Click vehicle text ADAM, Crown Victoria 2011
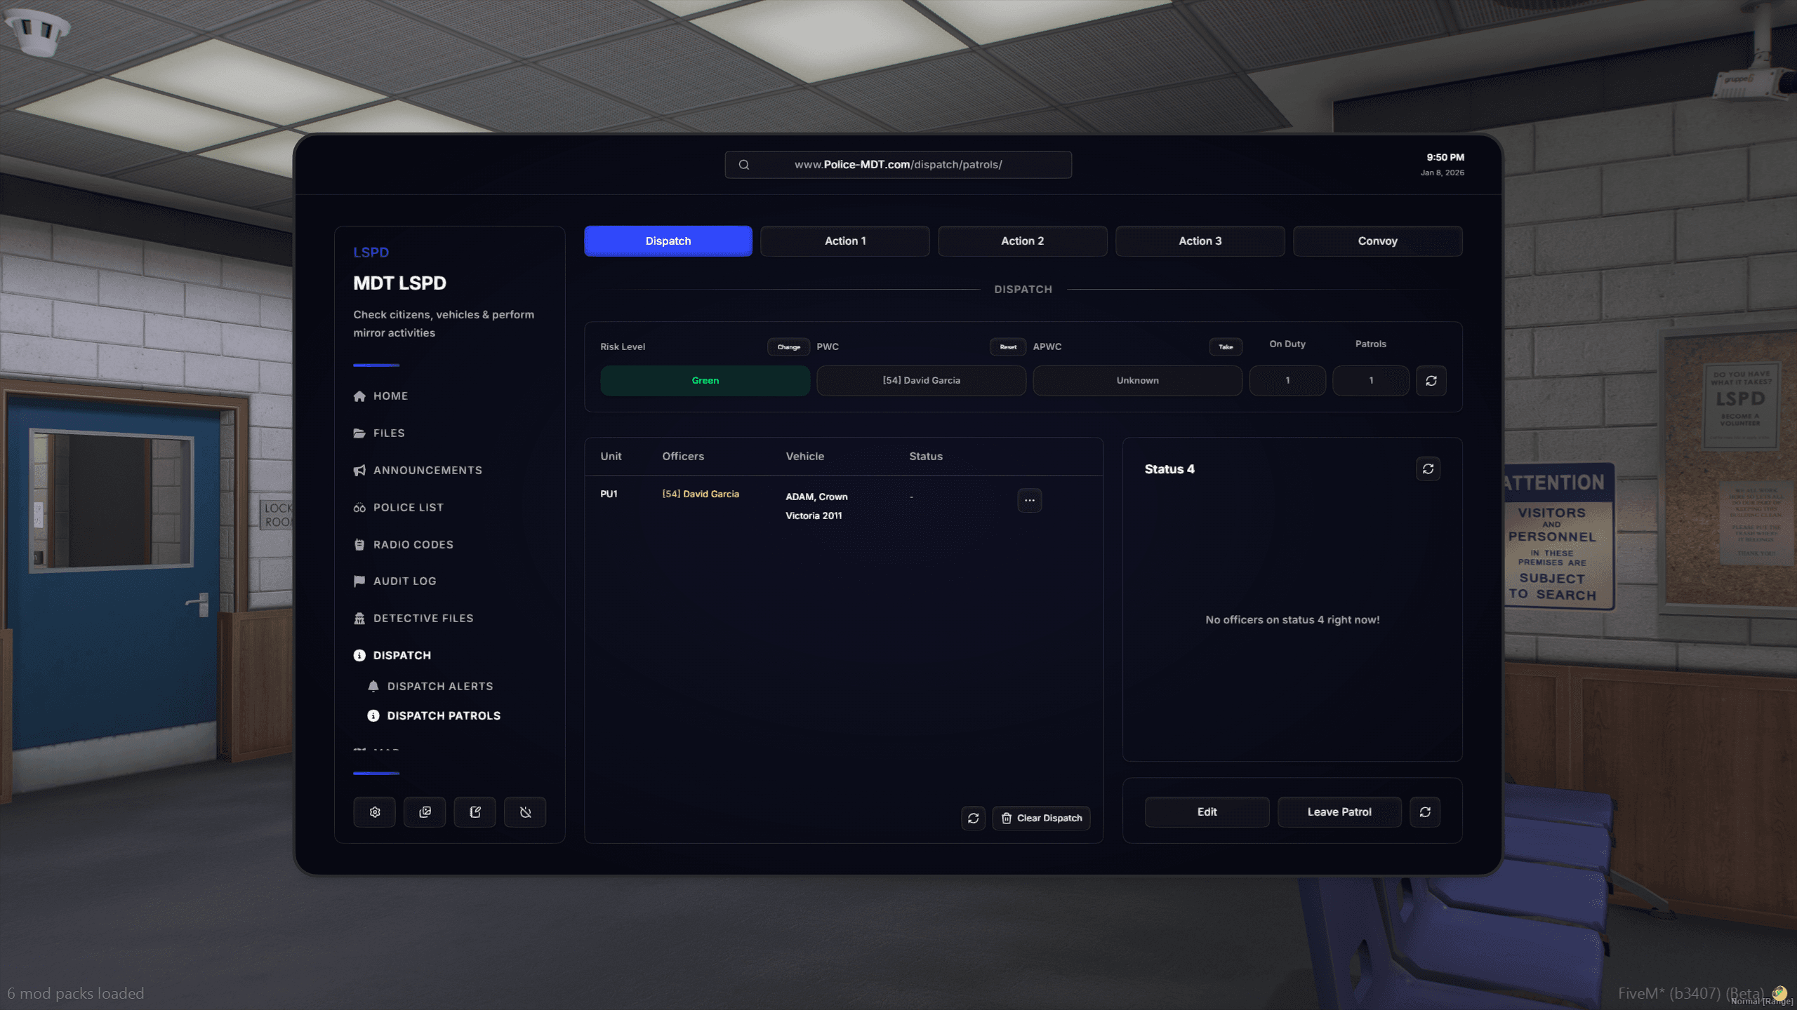The height and width of the screenshot is (1010, 1797). (816, 506)
